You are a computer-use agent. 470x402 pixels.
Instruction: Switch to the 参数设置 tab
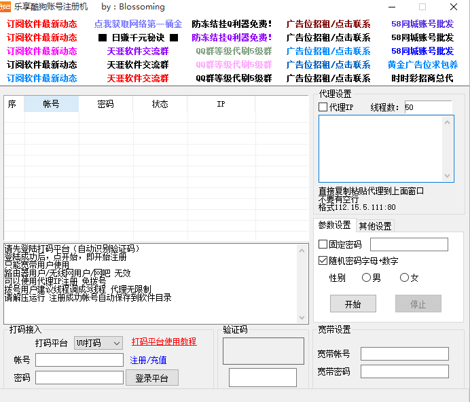335,225
